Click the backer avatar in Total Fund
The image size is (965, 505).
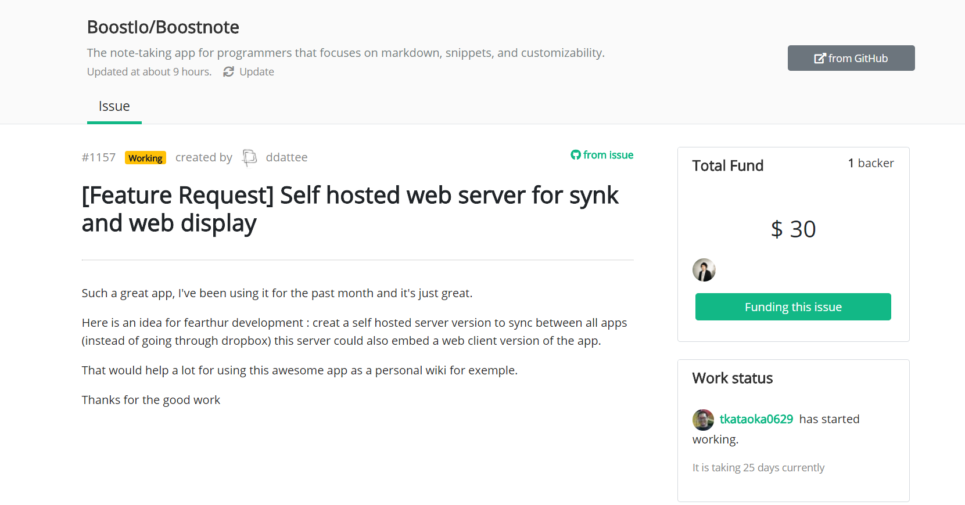tap(704, 270)
